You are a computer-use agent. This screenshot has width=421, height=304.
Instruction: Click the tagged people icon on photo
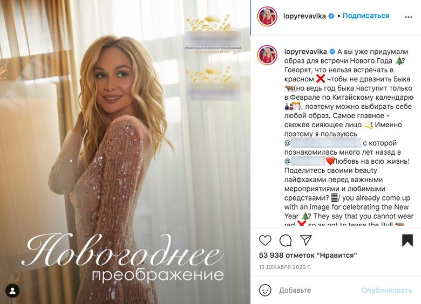coord(12,291)
